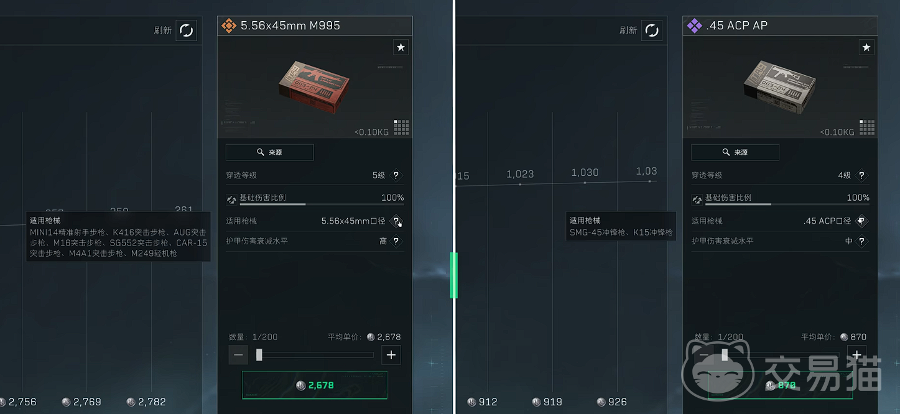Click grid size icon under M995 image
Viewport: 900px width, 414px height.
click(401, 127)
